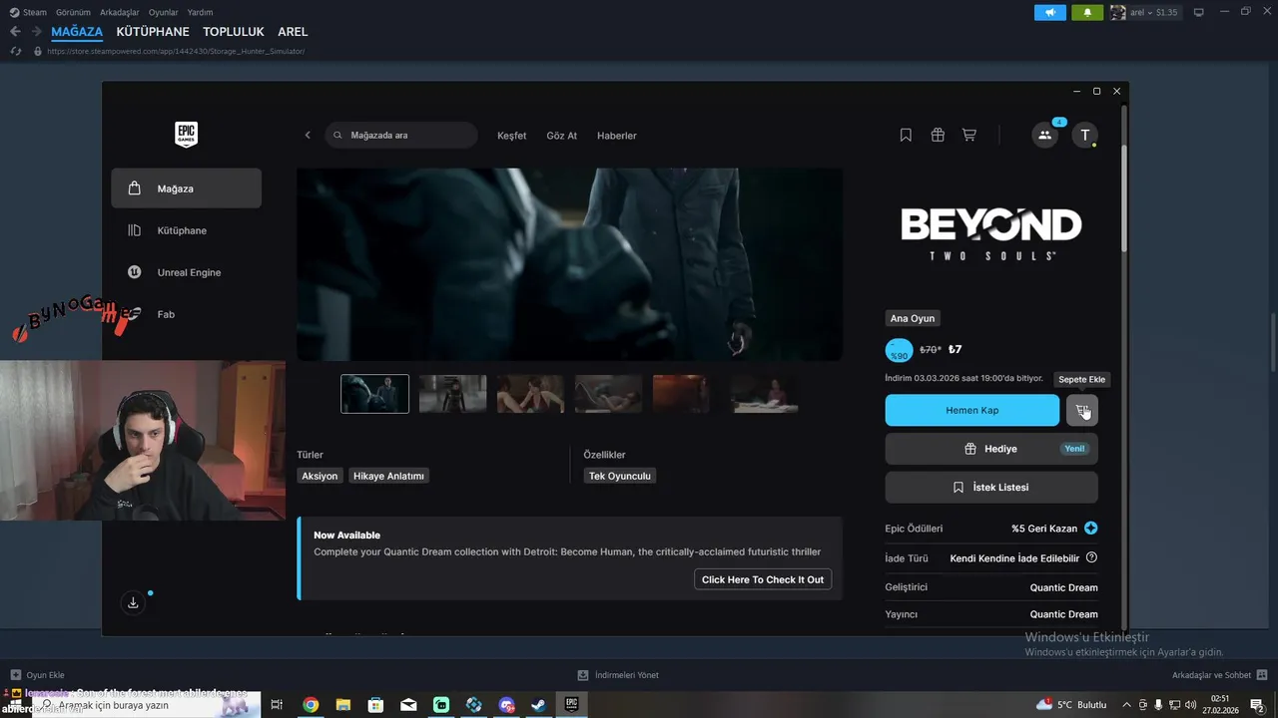Viewport: 1278px width, 718px height.
Task: Click Windows taskbar search box
Action: coord(147,705)
